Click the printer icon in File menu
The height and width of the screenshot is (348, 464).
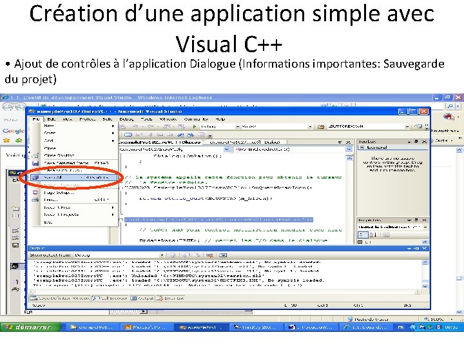coord(35,200)
